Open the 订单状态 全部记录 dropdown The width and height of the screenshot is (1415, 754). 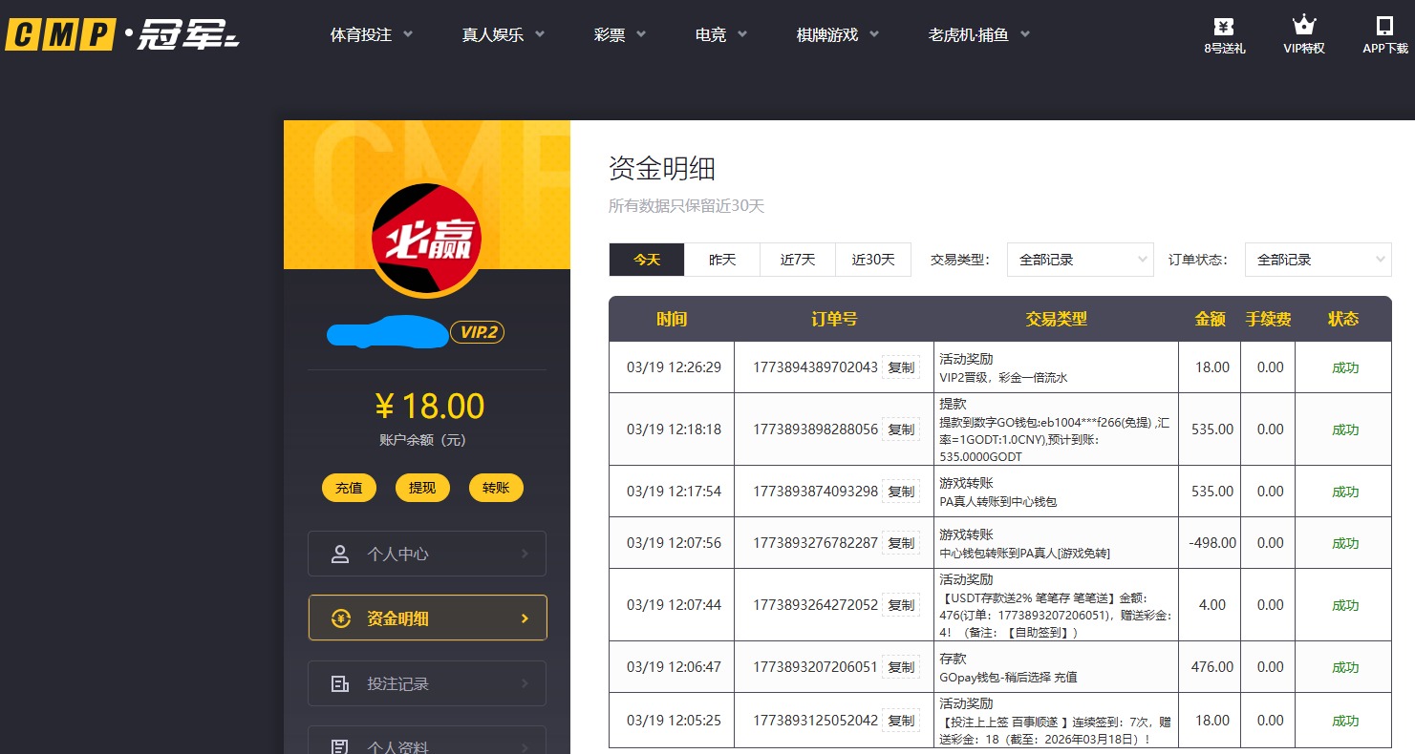pyautogui.click(x=1318, y=259)
